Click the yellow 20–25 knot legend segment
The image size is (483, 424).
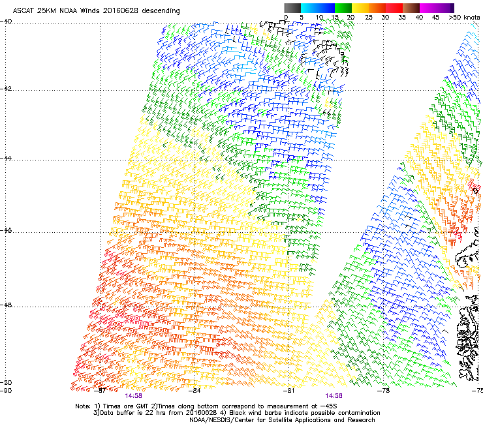pyautogui.click(x=360, y=8)
